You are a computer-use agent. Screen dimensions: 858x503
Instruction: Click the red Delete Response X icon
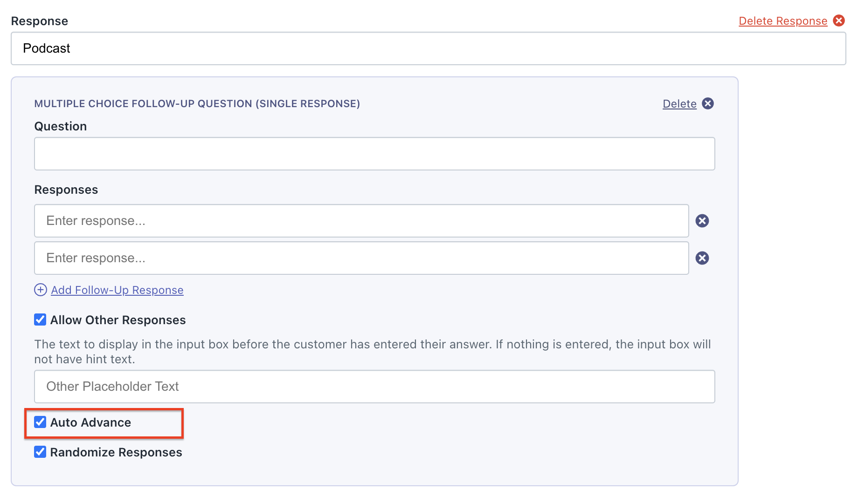(839, 20)
